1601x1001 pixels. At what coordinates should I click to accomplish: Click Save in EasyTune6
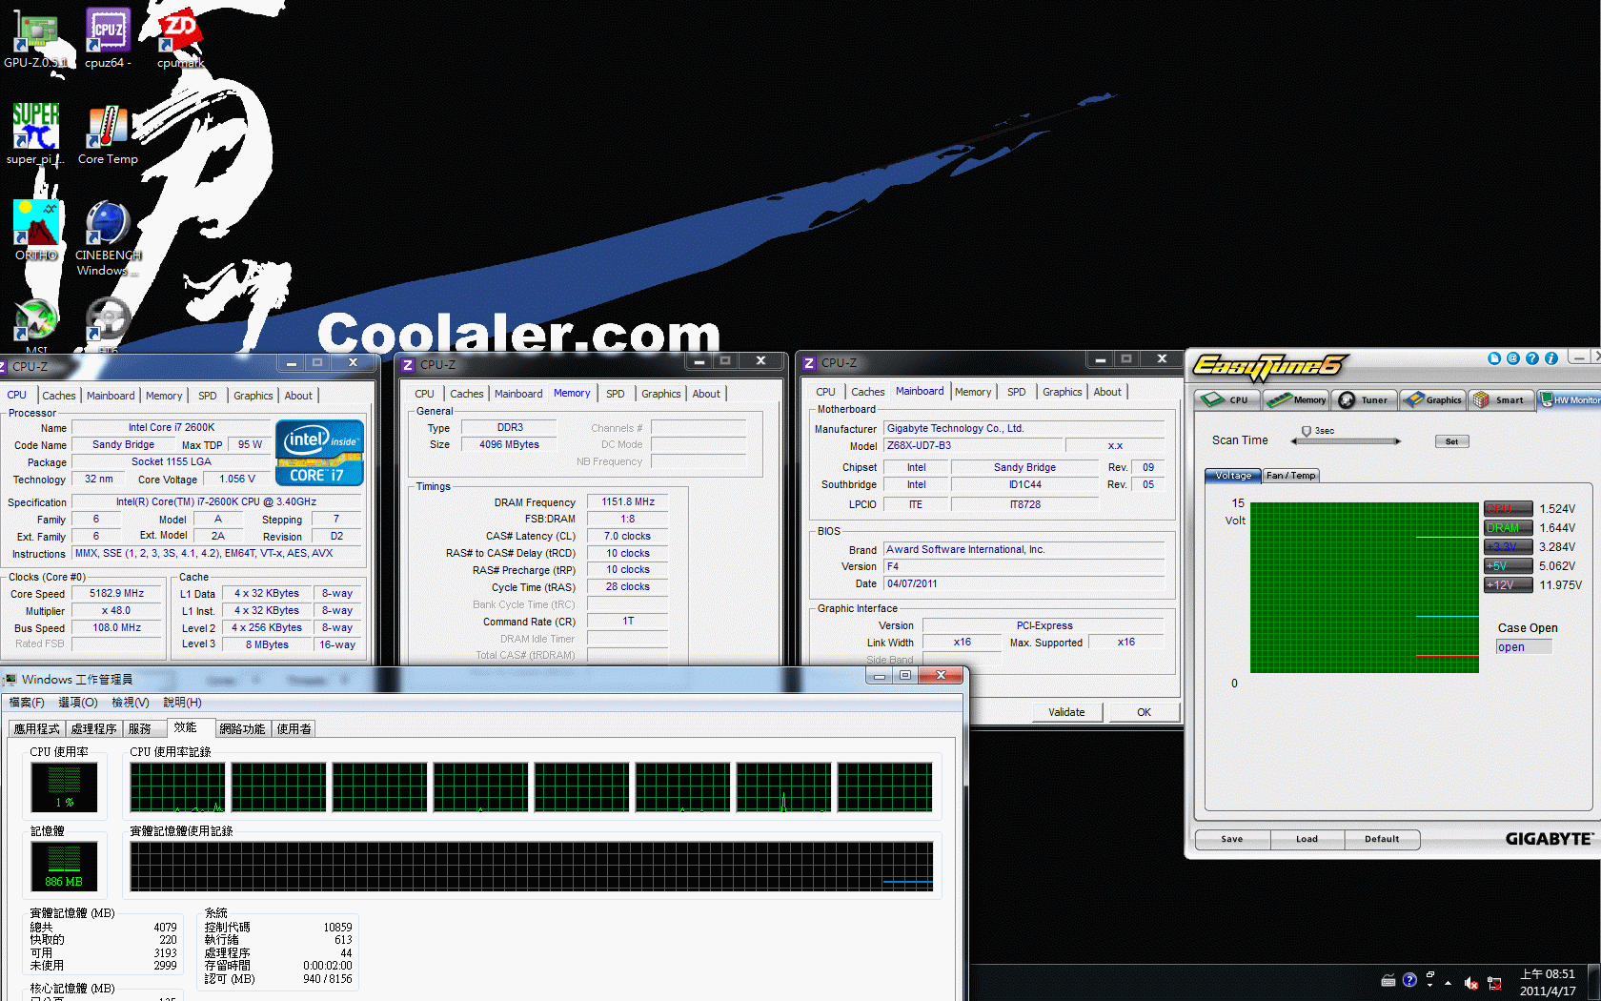(x=1232, y=840)
